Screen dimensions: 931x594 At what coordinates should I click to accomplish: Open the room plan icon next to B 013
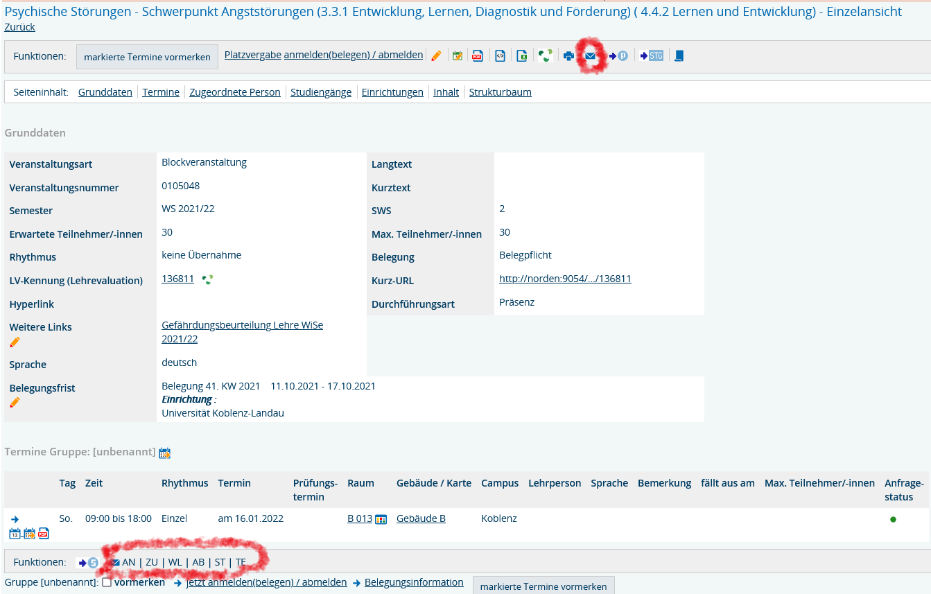click(x=381, y=519)
